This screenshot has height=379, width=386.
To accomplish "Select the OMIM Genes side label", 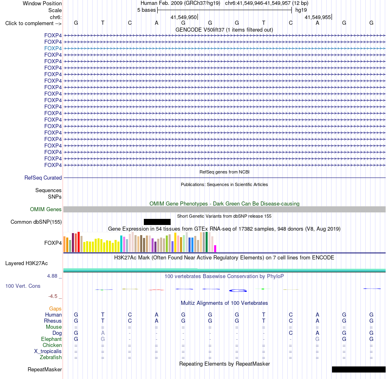I will [46, 209].
